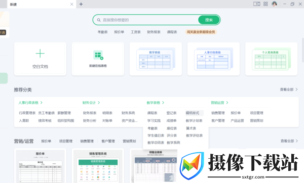This screenshot has height=183, width=304.
Task: Open the 报价单 template thumbnail
Action: click(x=40, y=166)
